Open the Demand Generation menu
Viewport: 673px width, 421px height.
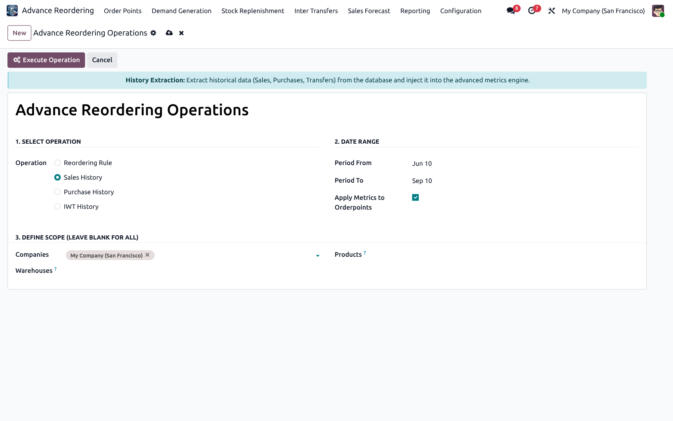[181, 11]
